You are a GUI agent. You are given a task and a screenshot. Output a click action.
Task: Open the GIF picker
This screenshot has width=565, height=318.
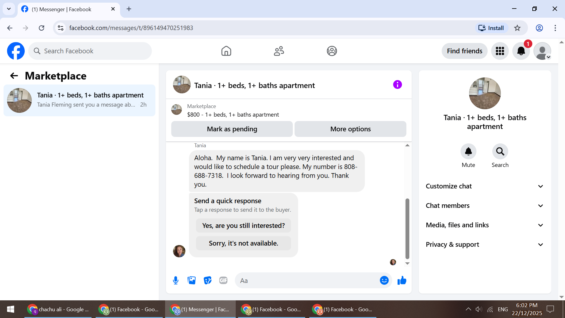pos(223,280)
